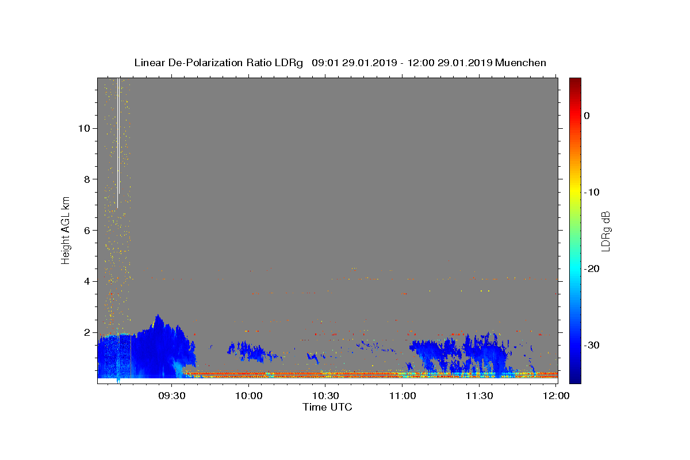Click the colorbar tick label -30
The height and width of the screenshot is (460, 690).
(x=592, y=345)
